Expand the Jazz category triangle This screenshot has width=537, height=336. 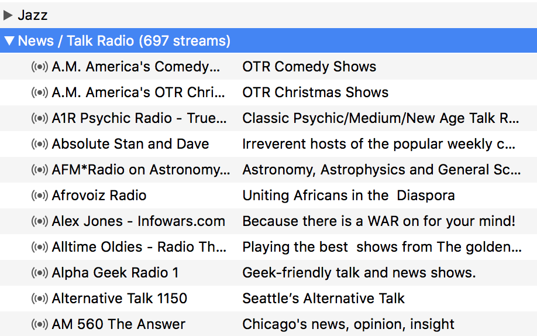(8, 15)
